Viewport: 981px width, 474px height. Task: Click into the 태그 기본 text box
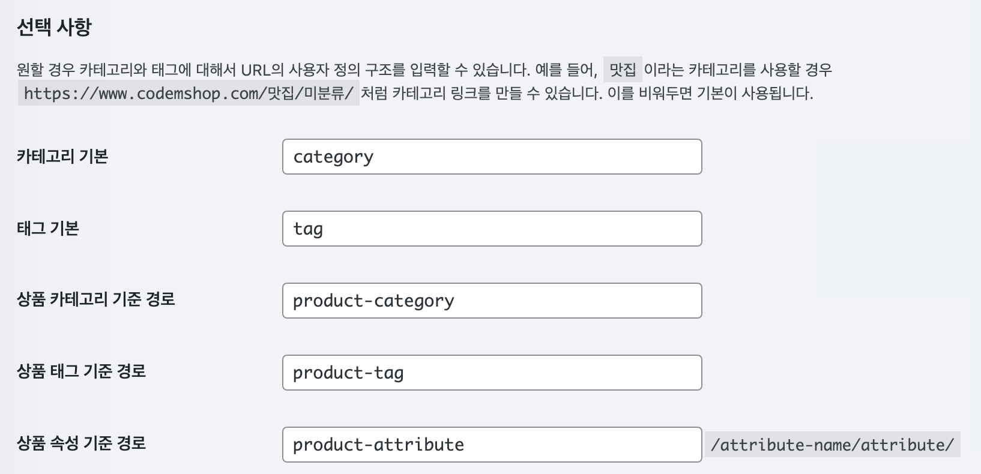tap(492, 229)
